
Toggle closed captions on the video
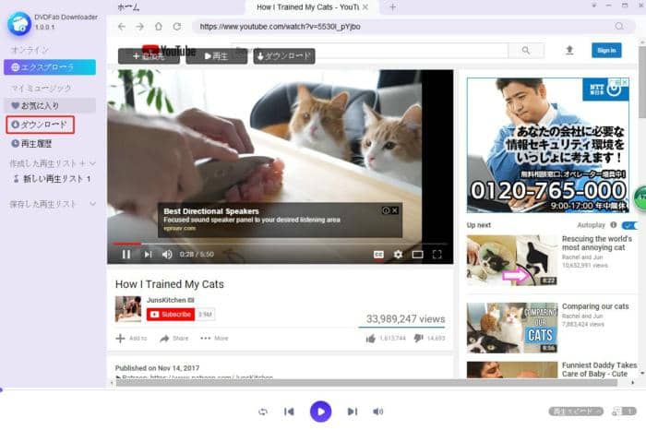pos(378,255)
